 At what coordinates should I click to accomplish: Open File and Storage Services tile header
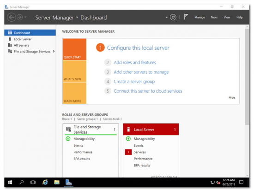coord(91,130)
